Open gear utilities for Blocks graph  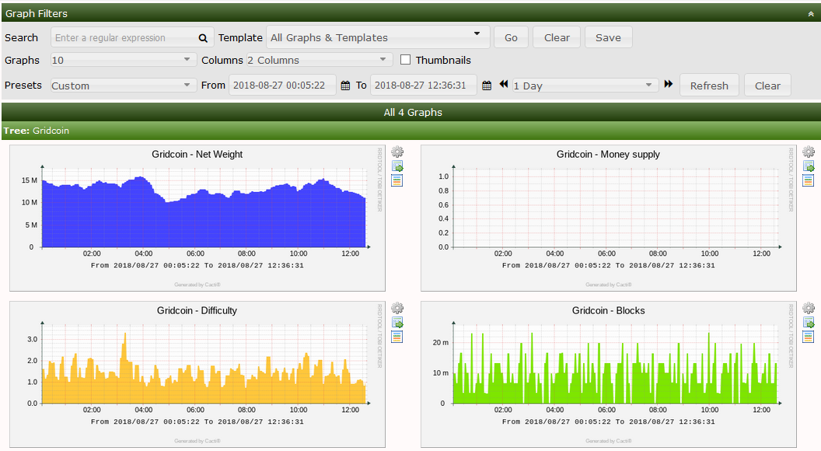click(x=809, y=308)
